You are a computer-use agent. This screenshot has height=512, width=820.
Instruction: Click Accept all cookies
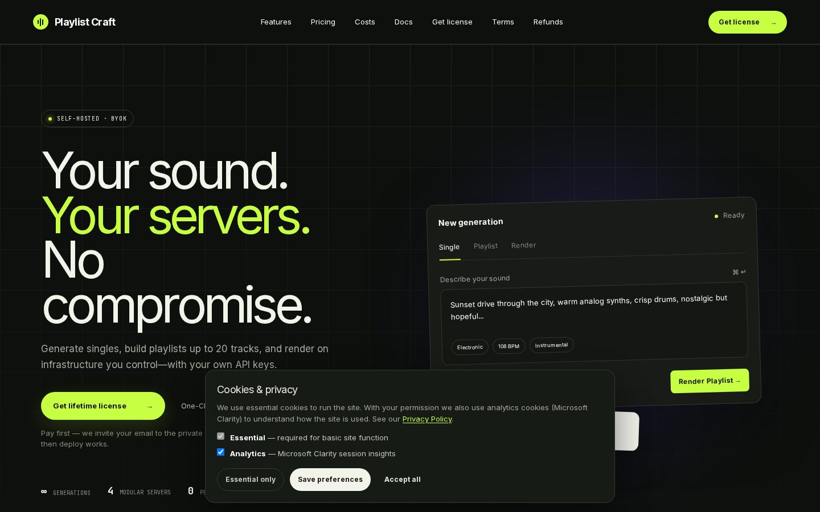[403, 480]
